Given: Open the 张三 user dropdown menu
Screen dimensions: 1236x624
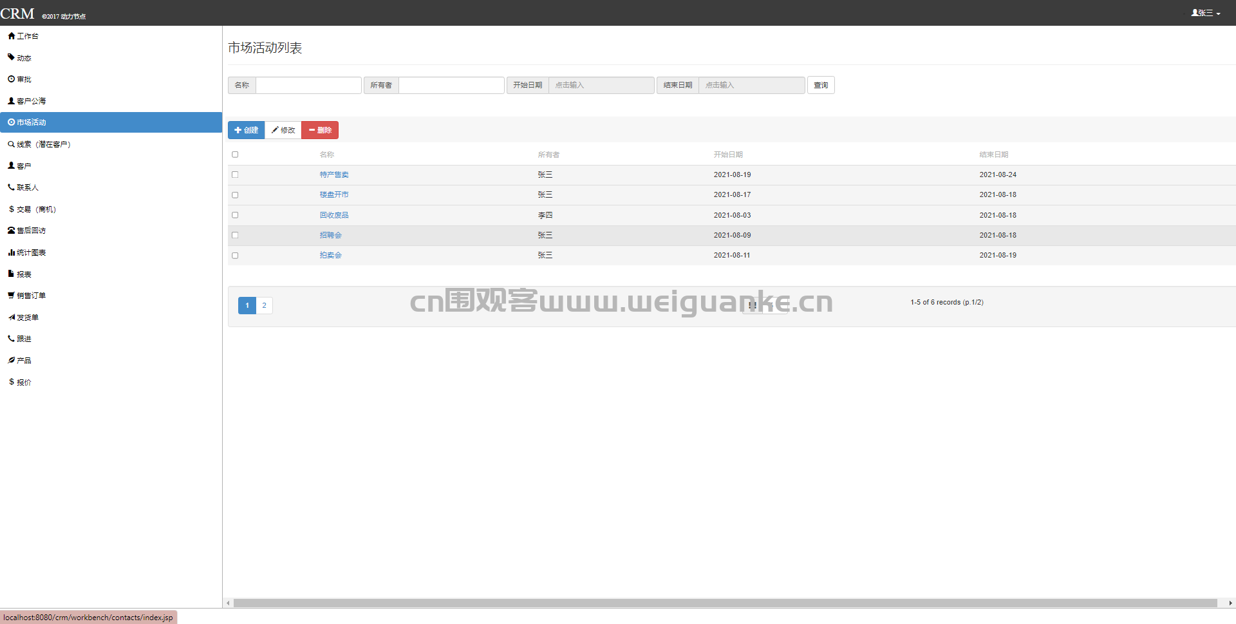Looking at the screenshot, I should 1206,13.
